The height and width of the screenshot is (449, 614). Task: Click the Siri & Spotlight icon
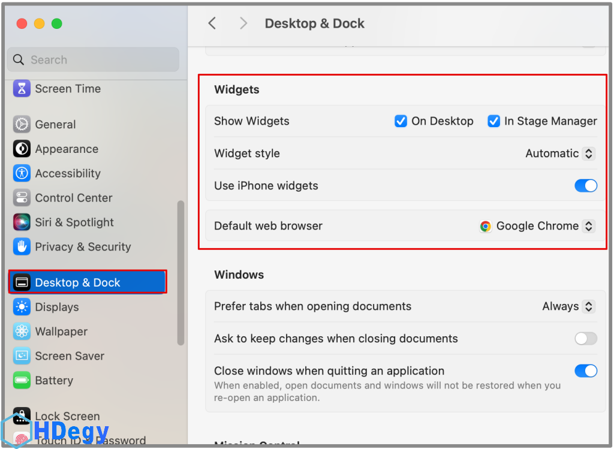[x=22, y=222]
